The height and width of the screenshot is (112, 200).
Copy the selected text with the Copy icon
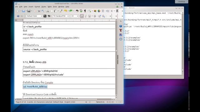click(52, 11)
